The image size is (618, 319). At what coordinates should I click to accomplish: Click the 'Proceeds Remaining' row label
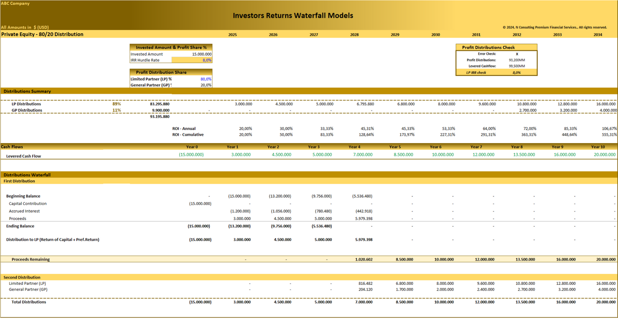(x=30, y=260)
